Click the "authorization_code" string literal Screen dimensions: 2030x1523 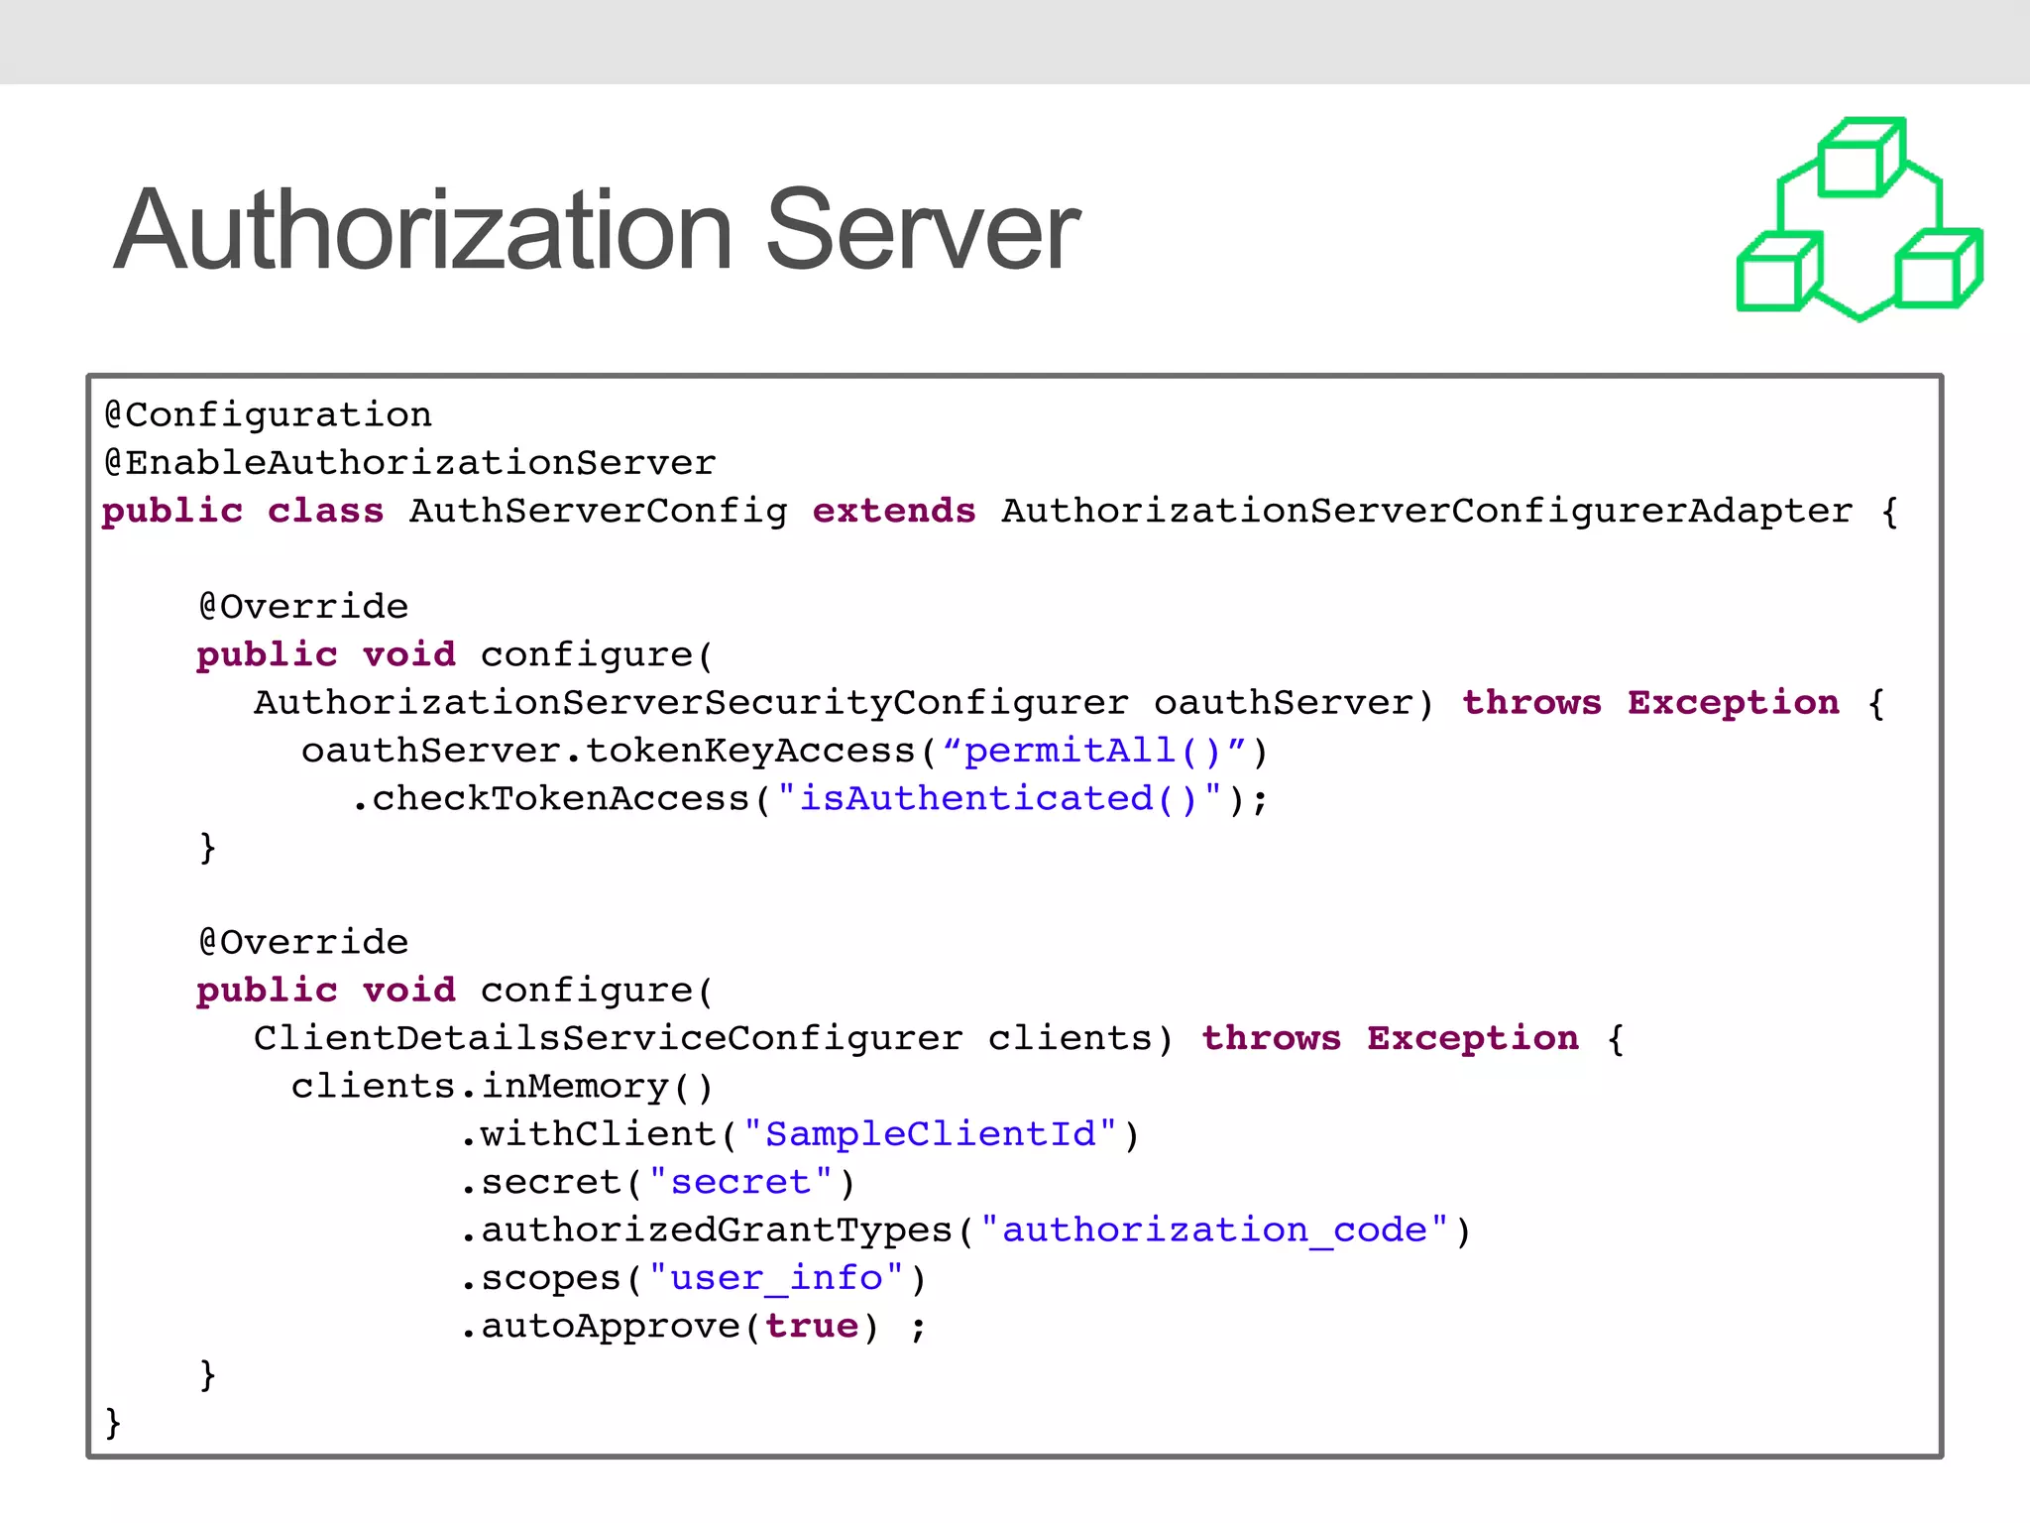1214,1230
